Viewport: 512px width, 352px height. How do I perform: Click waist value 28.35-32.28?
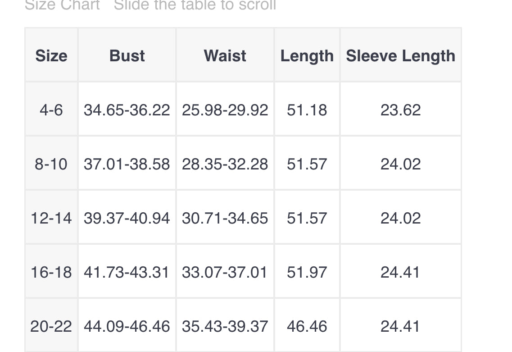pyautogui.click(x=225, y=164)
